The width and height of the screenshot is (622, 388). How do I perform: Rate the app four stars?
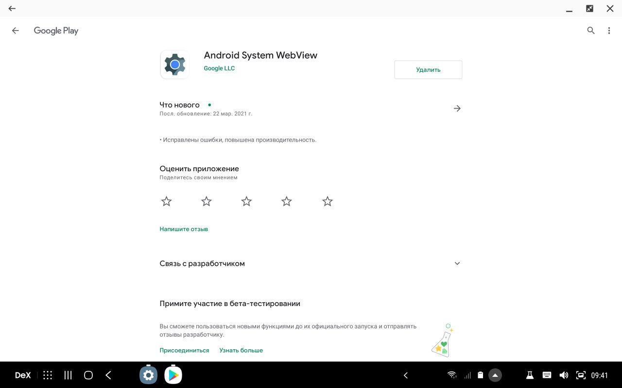pyautogui.click(x=287, y=201)
